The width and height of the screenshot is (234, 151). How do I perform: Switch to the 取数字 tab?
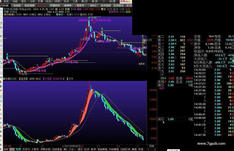pyautogui.click(x=80, y=6)
